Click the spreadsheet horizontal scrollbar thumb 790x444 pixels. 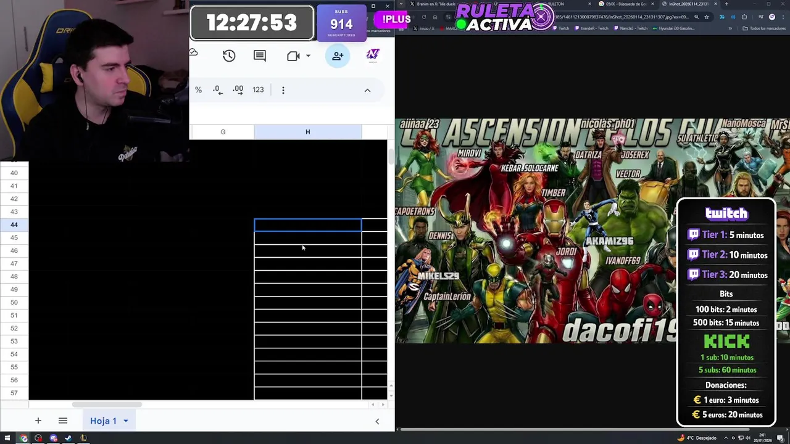coord(107,405)
